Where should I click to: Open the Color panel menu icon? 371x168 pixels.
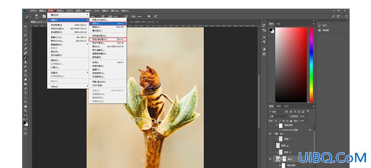(x=314, y=23)
